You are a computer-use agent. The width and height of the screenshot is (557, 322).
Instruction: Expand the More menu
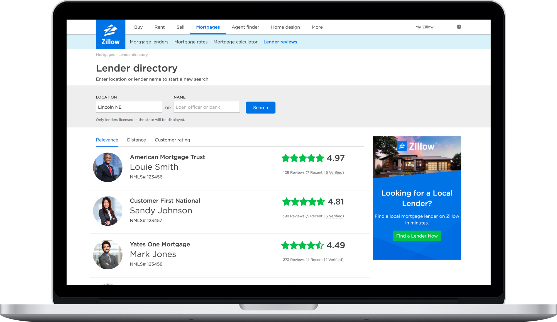(317, 27)
